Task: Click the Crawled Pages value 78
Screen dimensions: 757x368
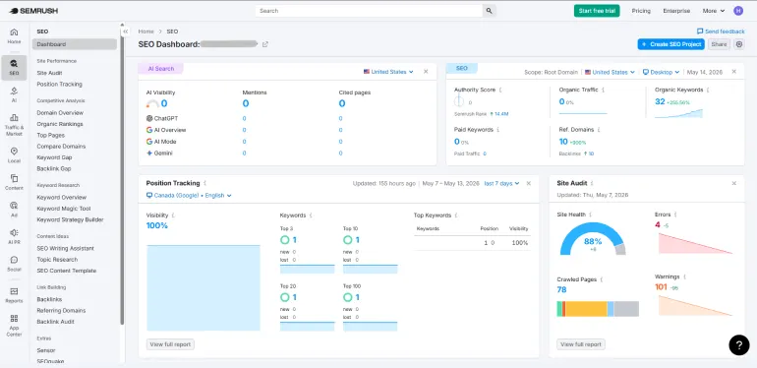Action: click(561, 289)
